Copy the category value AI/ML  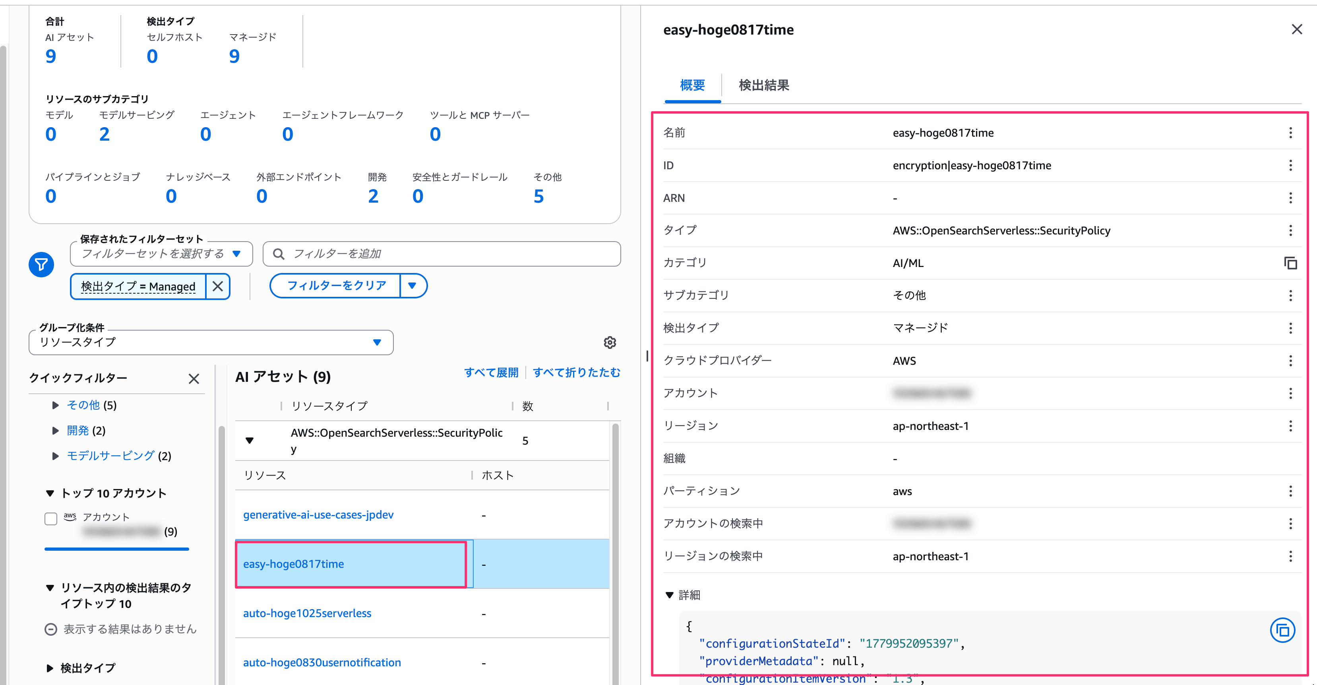(x=1290, y=263)
